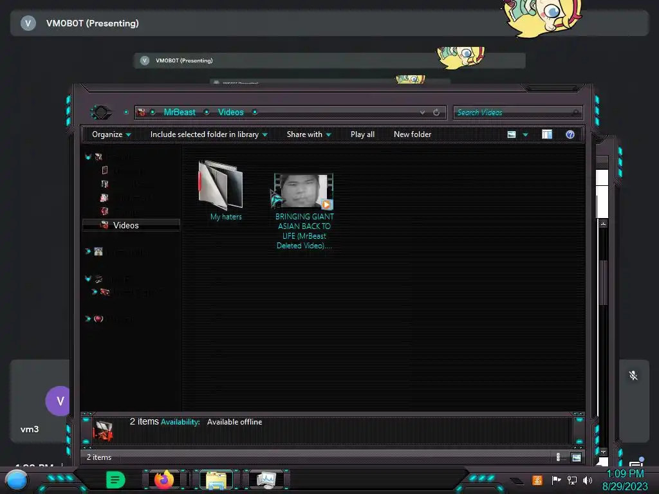The height and width of the screenshot is (494, 659).
Task: Change the view with the view icon
Action: pyautogui.click(x=512, y=134)
